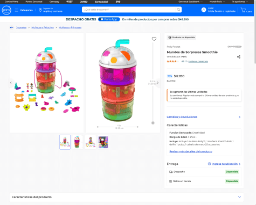Click the Producto no disponible badge icon
The image size is (256, 205).
pos(170,38)
